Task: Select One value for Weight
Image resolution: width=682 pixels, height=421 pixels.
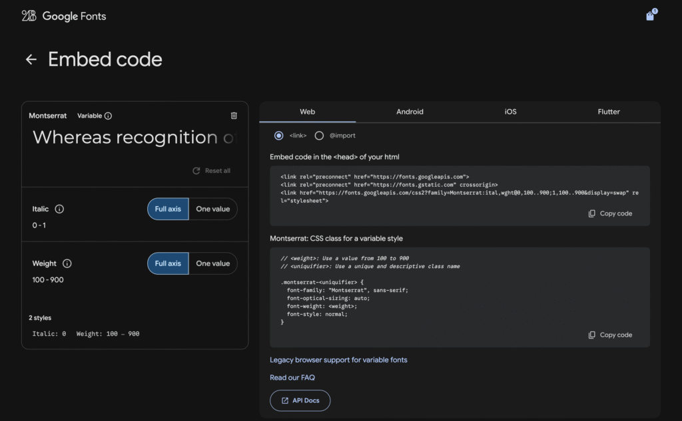Action: (213, 263)
